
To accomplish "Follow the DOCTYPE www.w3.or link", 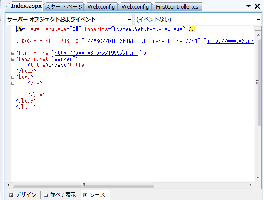I will [230, 41].
